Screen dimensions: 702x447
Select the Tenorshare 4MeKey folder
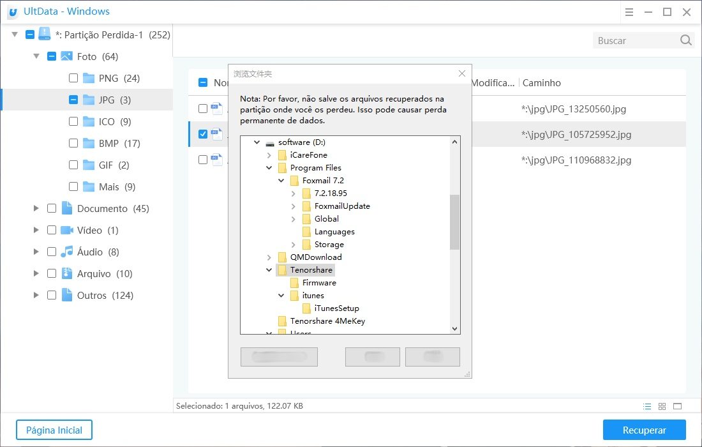tap(327, 321)
